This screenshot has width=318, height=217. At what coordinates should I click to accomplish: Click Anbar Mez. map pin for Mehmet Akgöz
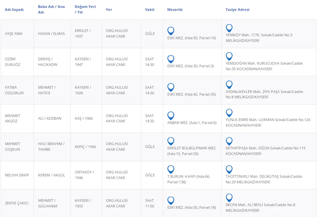pyautogui.click(x=171, y=115)
